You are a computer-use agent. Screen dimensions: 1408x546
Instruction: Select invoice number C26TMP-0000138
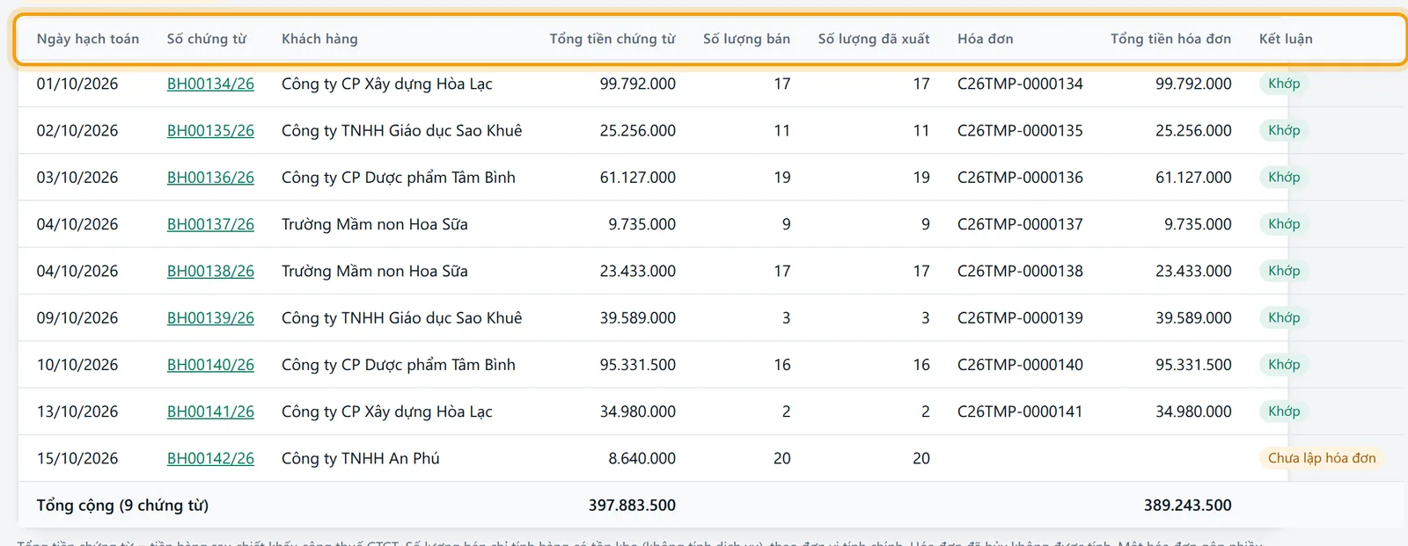click(x=1020, y=271)
